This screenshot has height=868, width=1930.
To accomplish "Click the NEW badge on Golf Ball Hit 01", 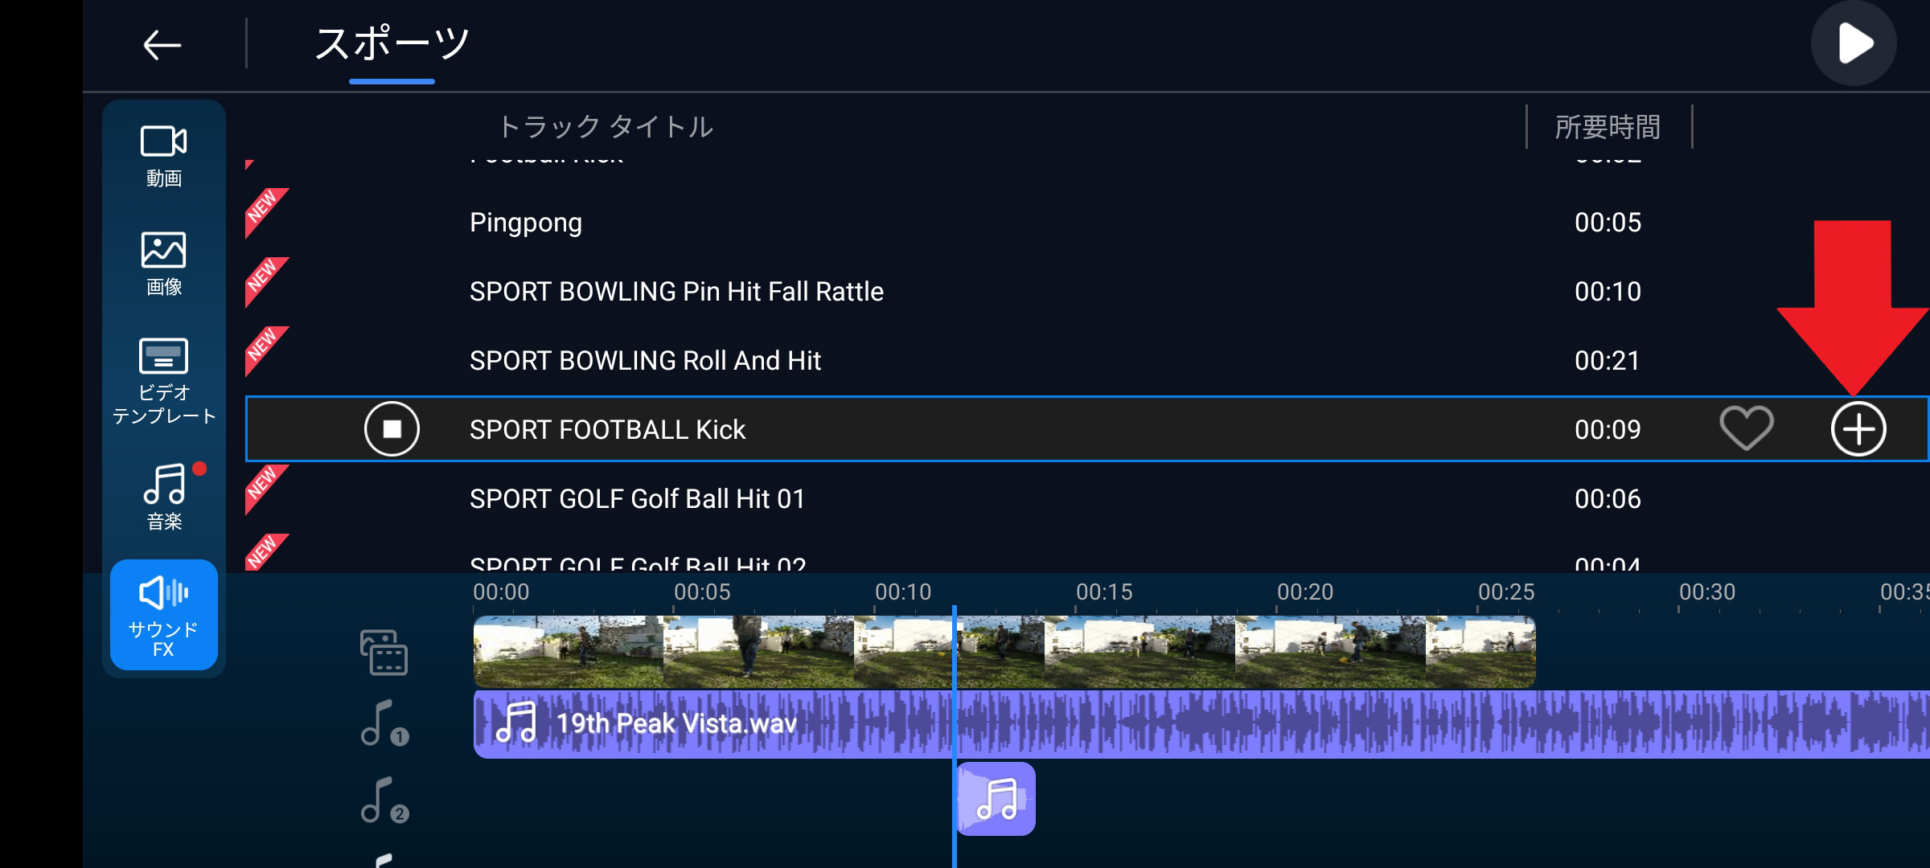I will coord(263,486).
